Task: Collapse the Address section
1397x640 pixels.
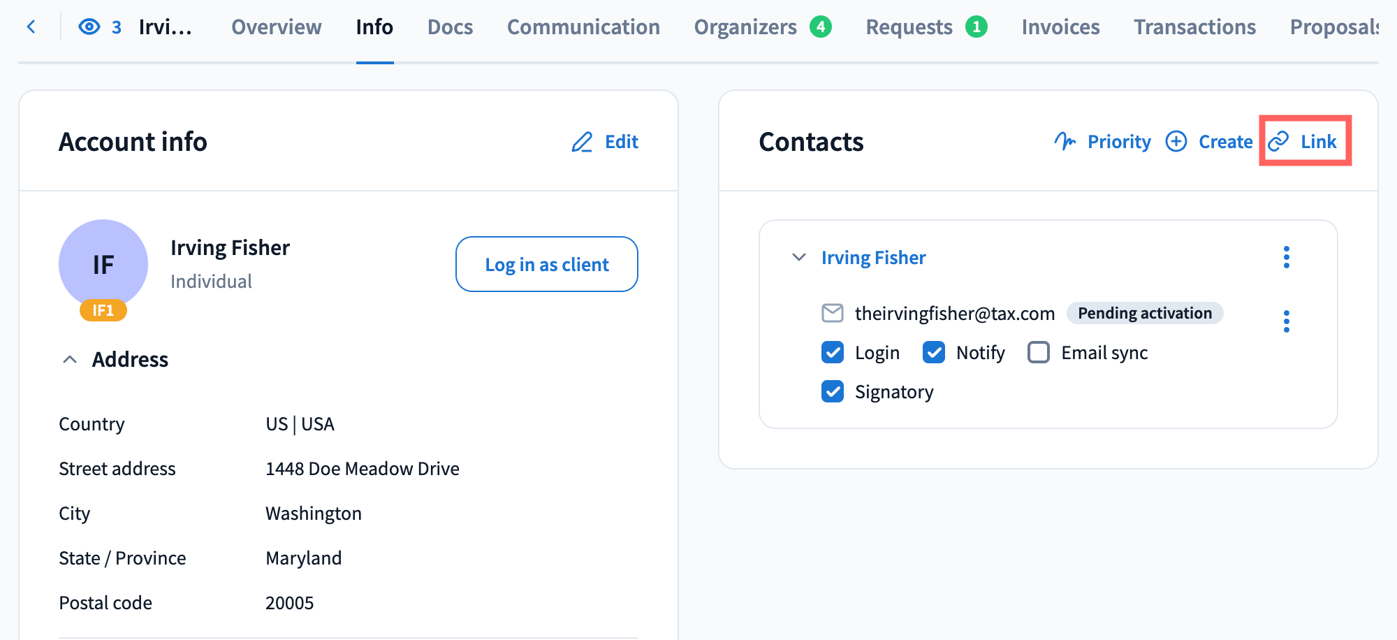Action: (x=70, y=360)
